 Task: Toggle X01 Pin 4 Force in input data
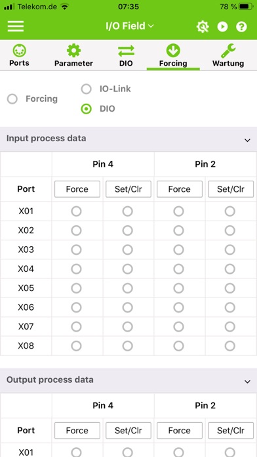point(76,211)
